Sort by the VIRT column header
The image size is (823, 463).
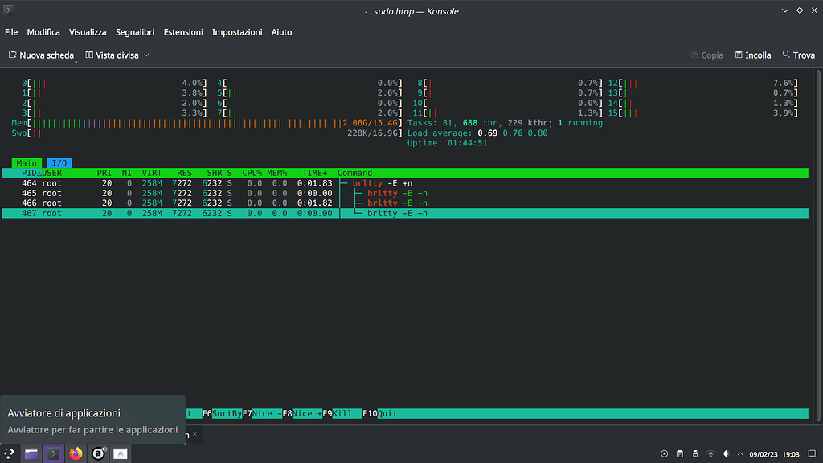(x=152, y=174)
